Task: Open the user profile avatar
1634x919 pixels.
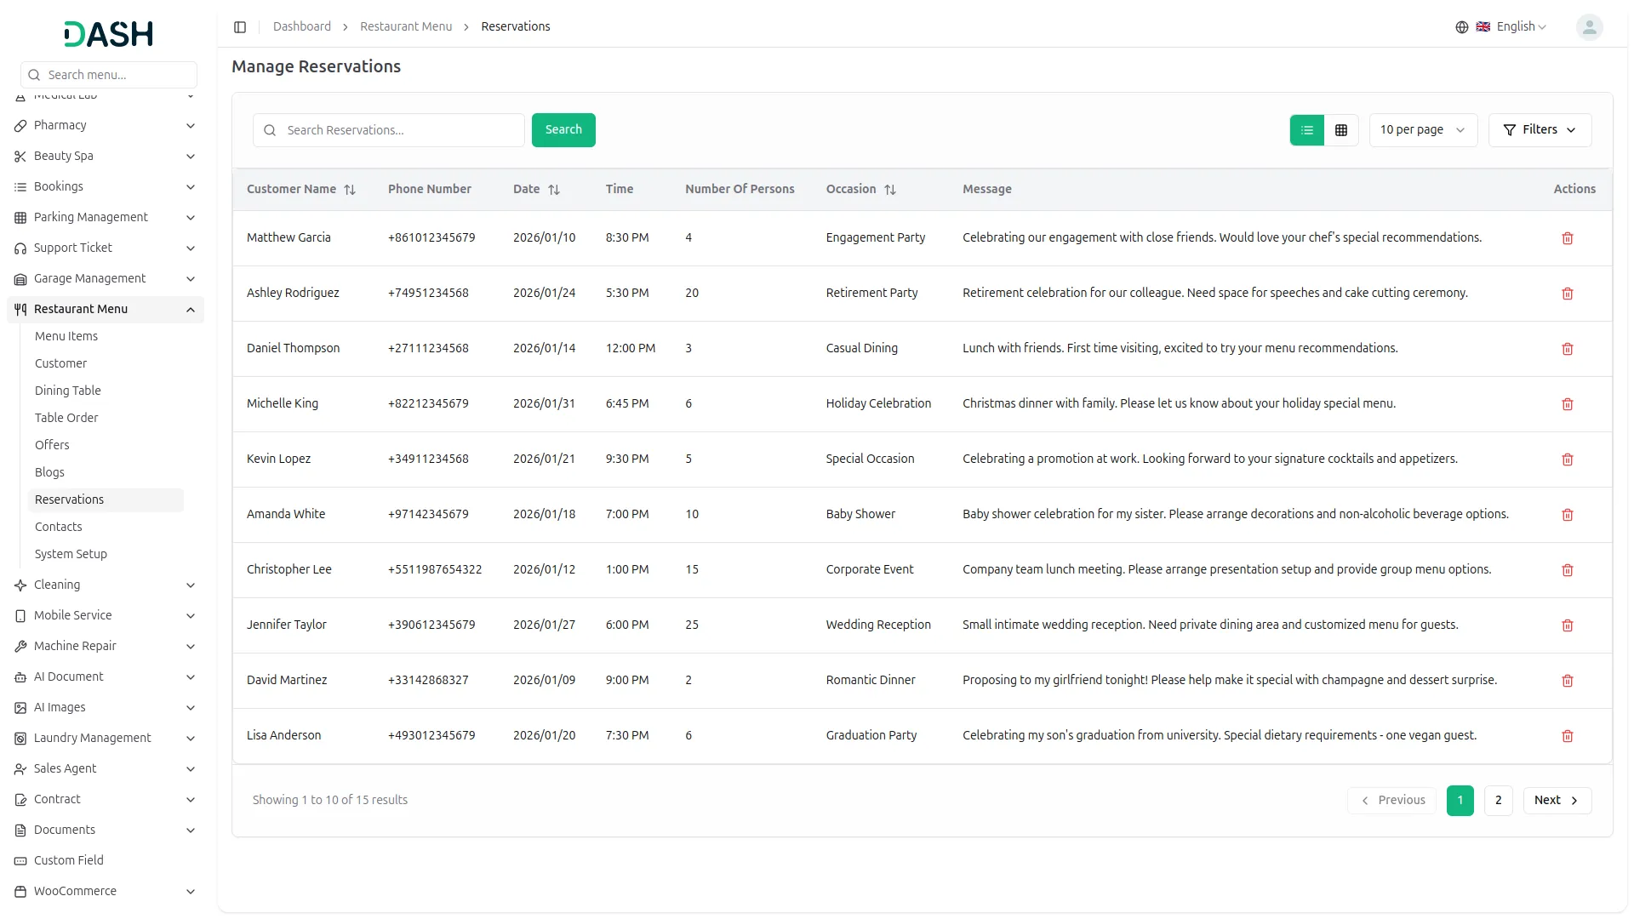Action: 1588,27
